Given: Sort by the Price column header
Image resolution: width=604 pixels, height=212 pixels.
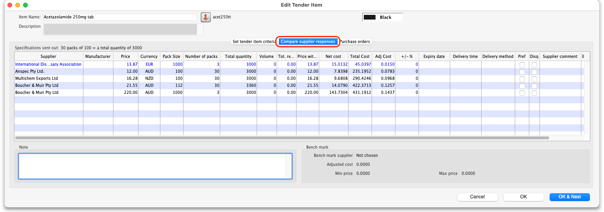Looking at the screenshot, I should point(126,56).
